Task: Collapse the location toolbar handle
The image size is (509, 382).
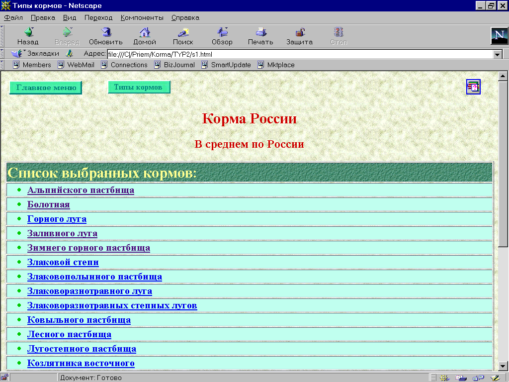Action: point(2,54)
